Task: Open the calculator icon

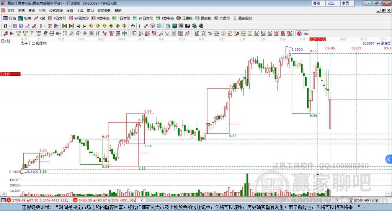Action: click(x=174, y=26)
